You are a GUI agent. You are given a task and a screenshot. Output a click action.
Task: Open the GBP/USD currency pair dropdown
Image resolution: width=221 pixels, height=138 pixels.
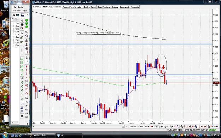(x=134, y=126)
